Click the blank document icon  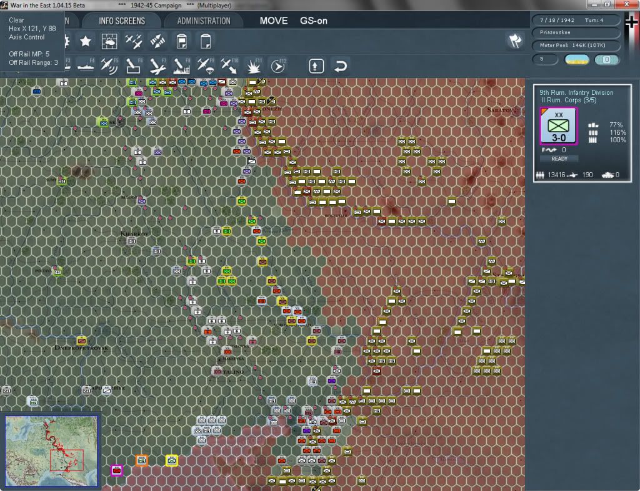point(206,41)
